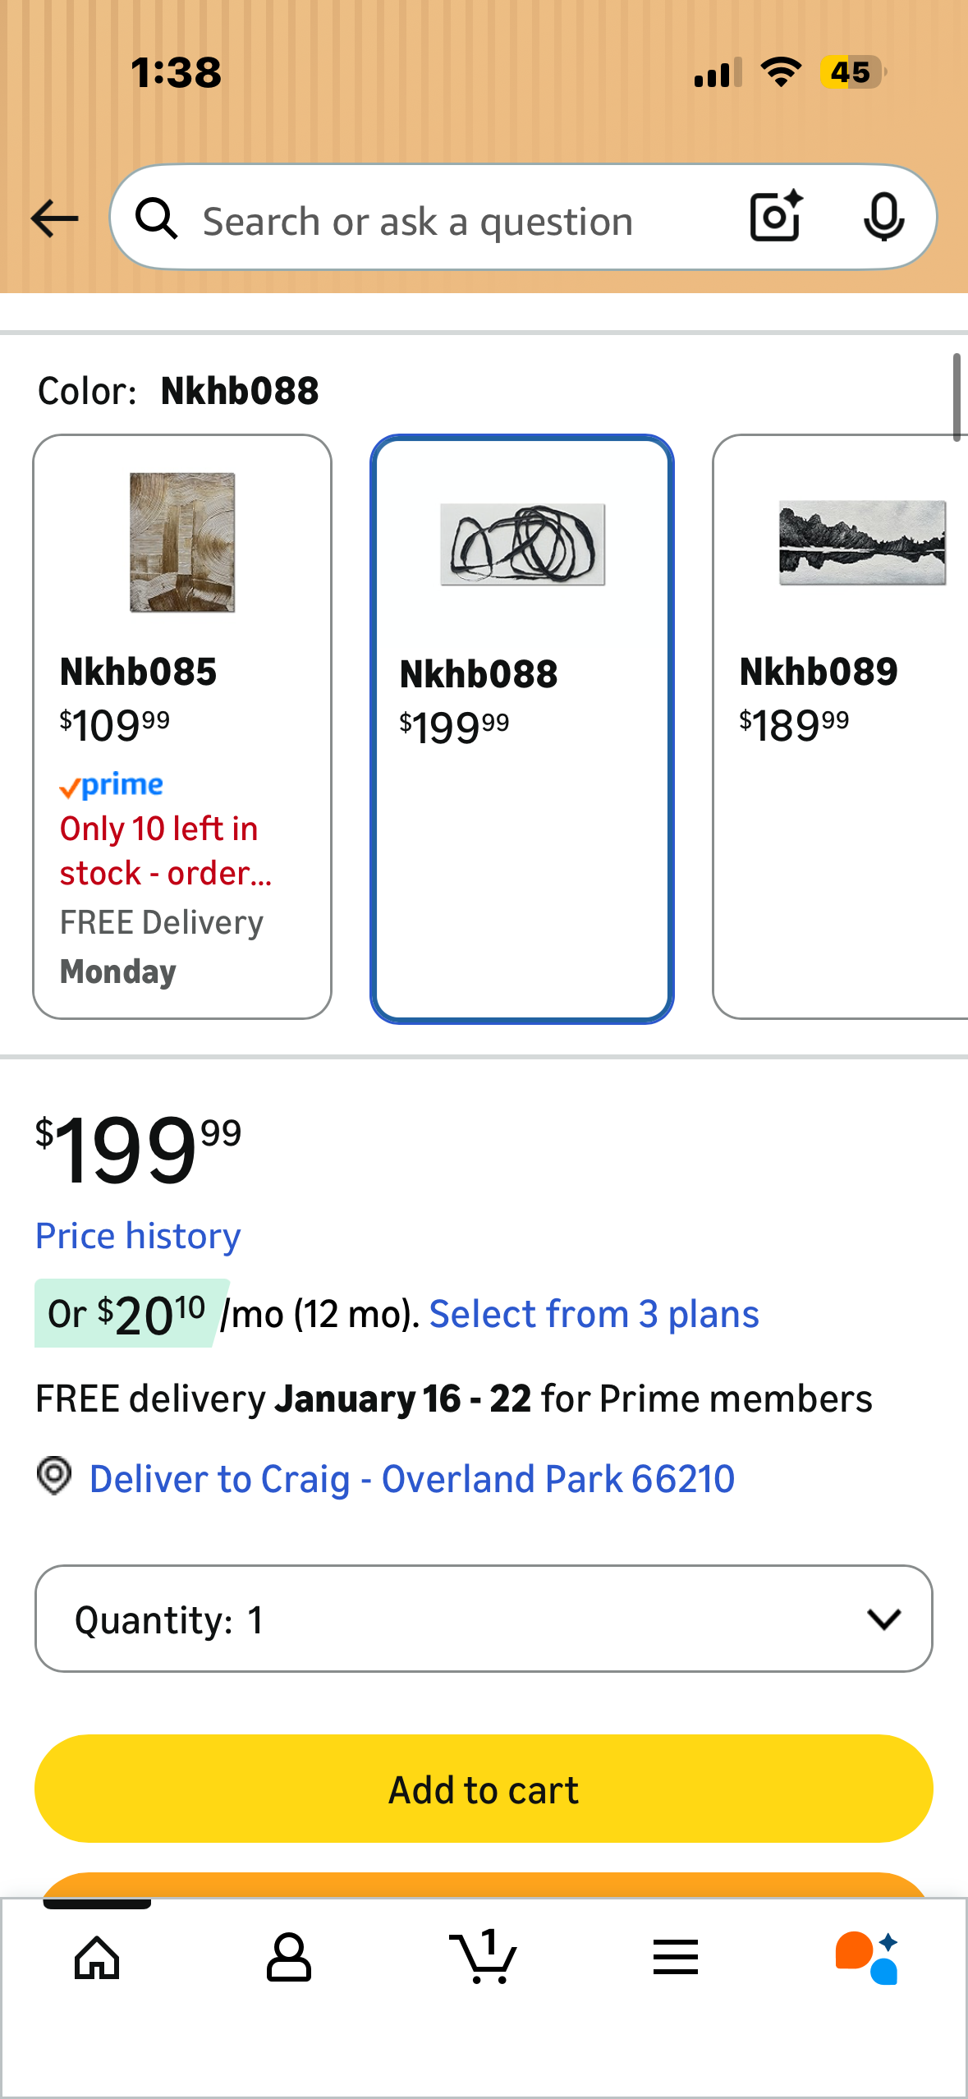The height and width of the screenshot is (2099, 968).
Task: Go to the Home tab
Action: (97, 1958)
